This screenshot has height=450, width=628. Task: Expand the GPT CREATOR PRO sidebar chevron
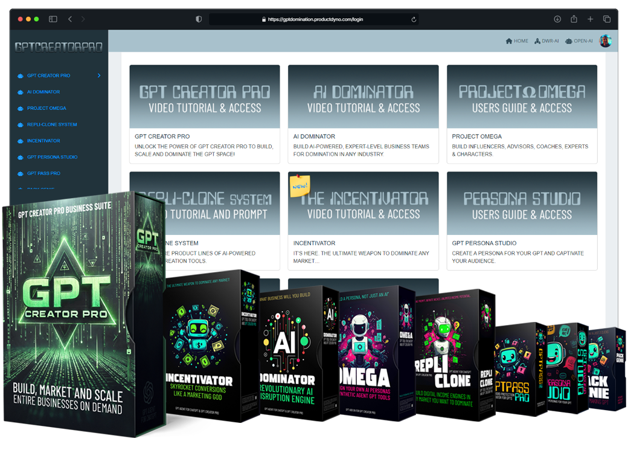point(100,76)
